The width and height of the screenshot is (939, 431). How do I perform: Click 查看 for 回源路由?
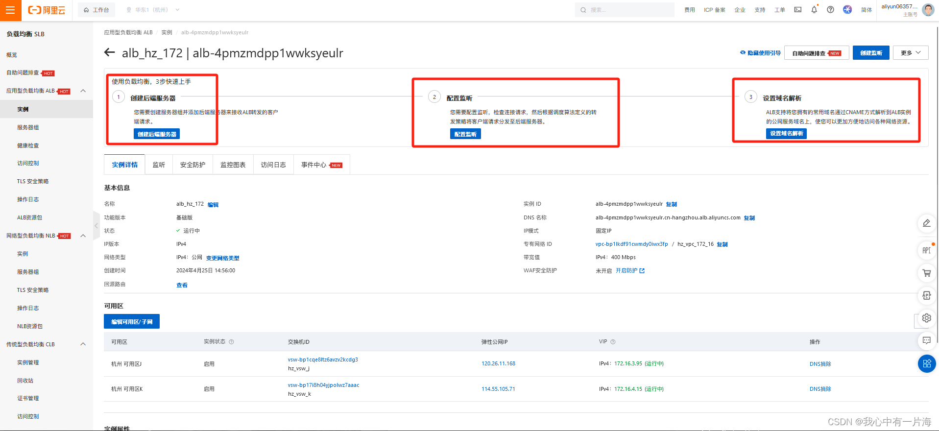182,285
